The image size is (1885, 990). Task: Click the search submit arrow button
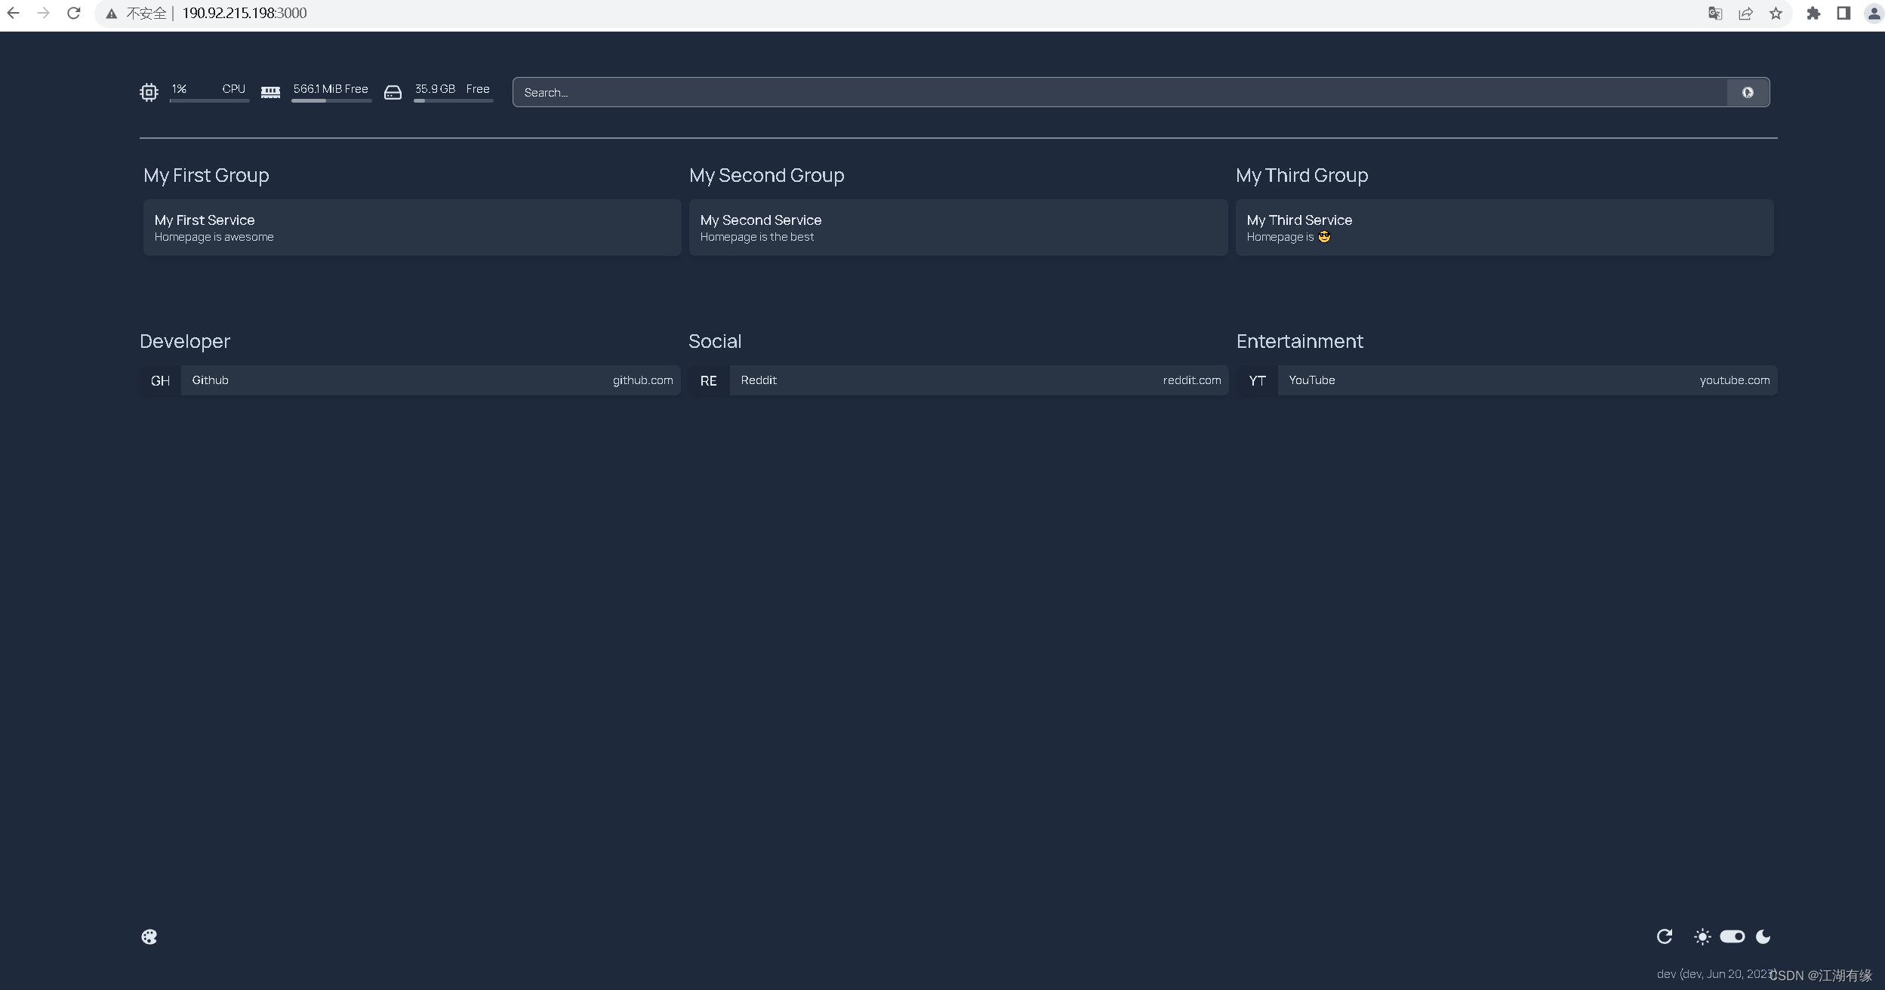[x=1747, y=92]
